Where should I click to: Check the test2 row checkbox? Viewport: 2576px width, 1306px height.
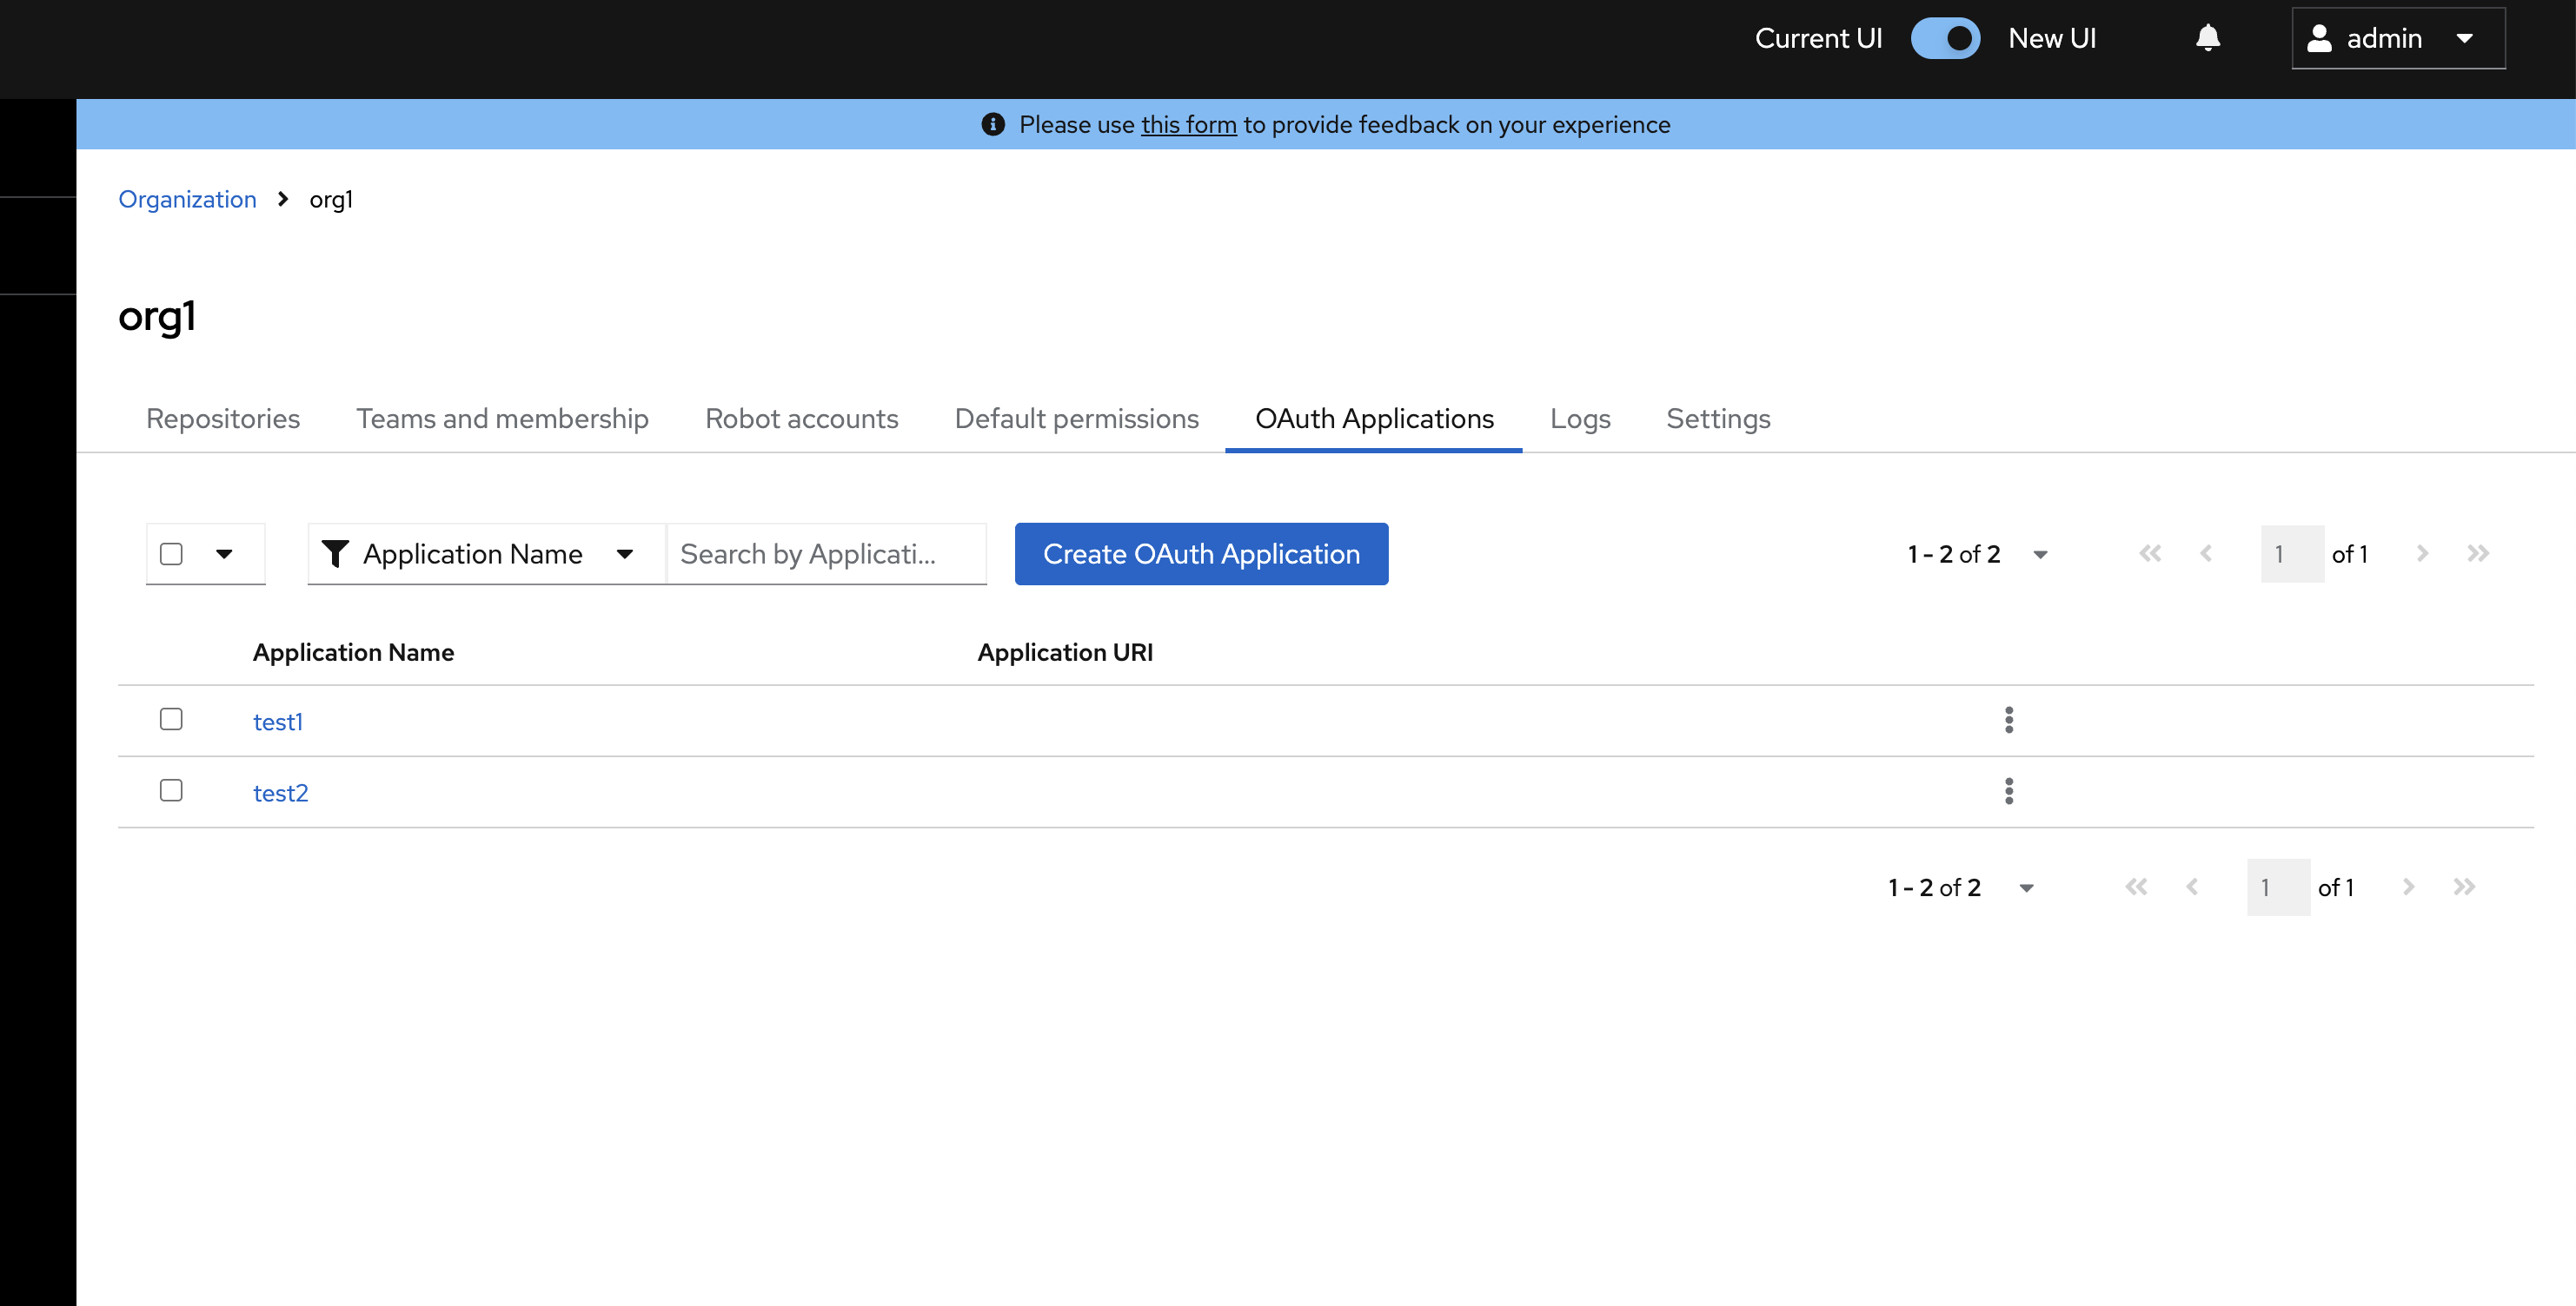(171, 790)
